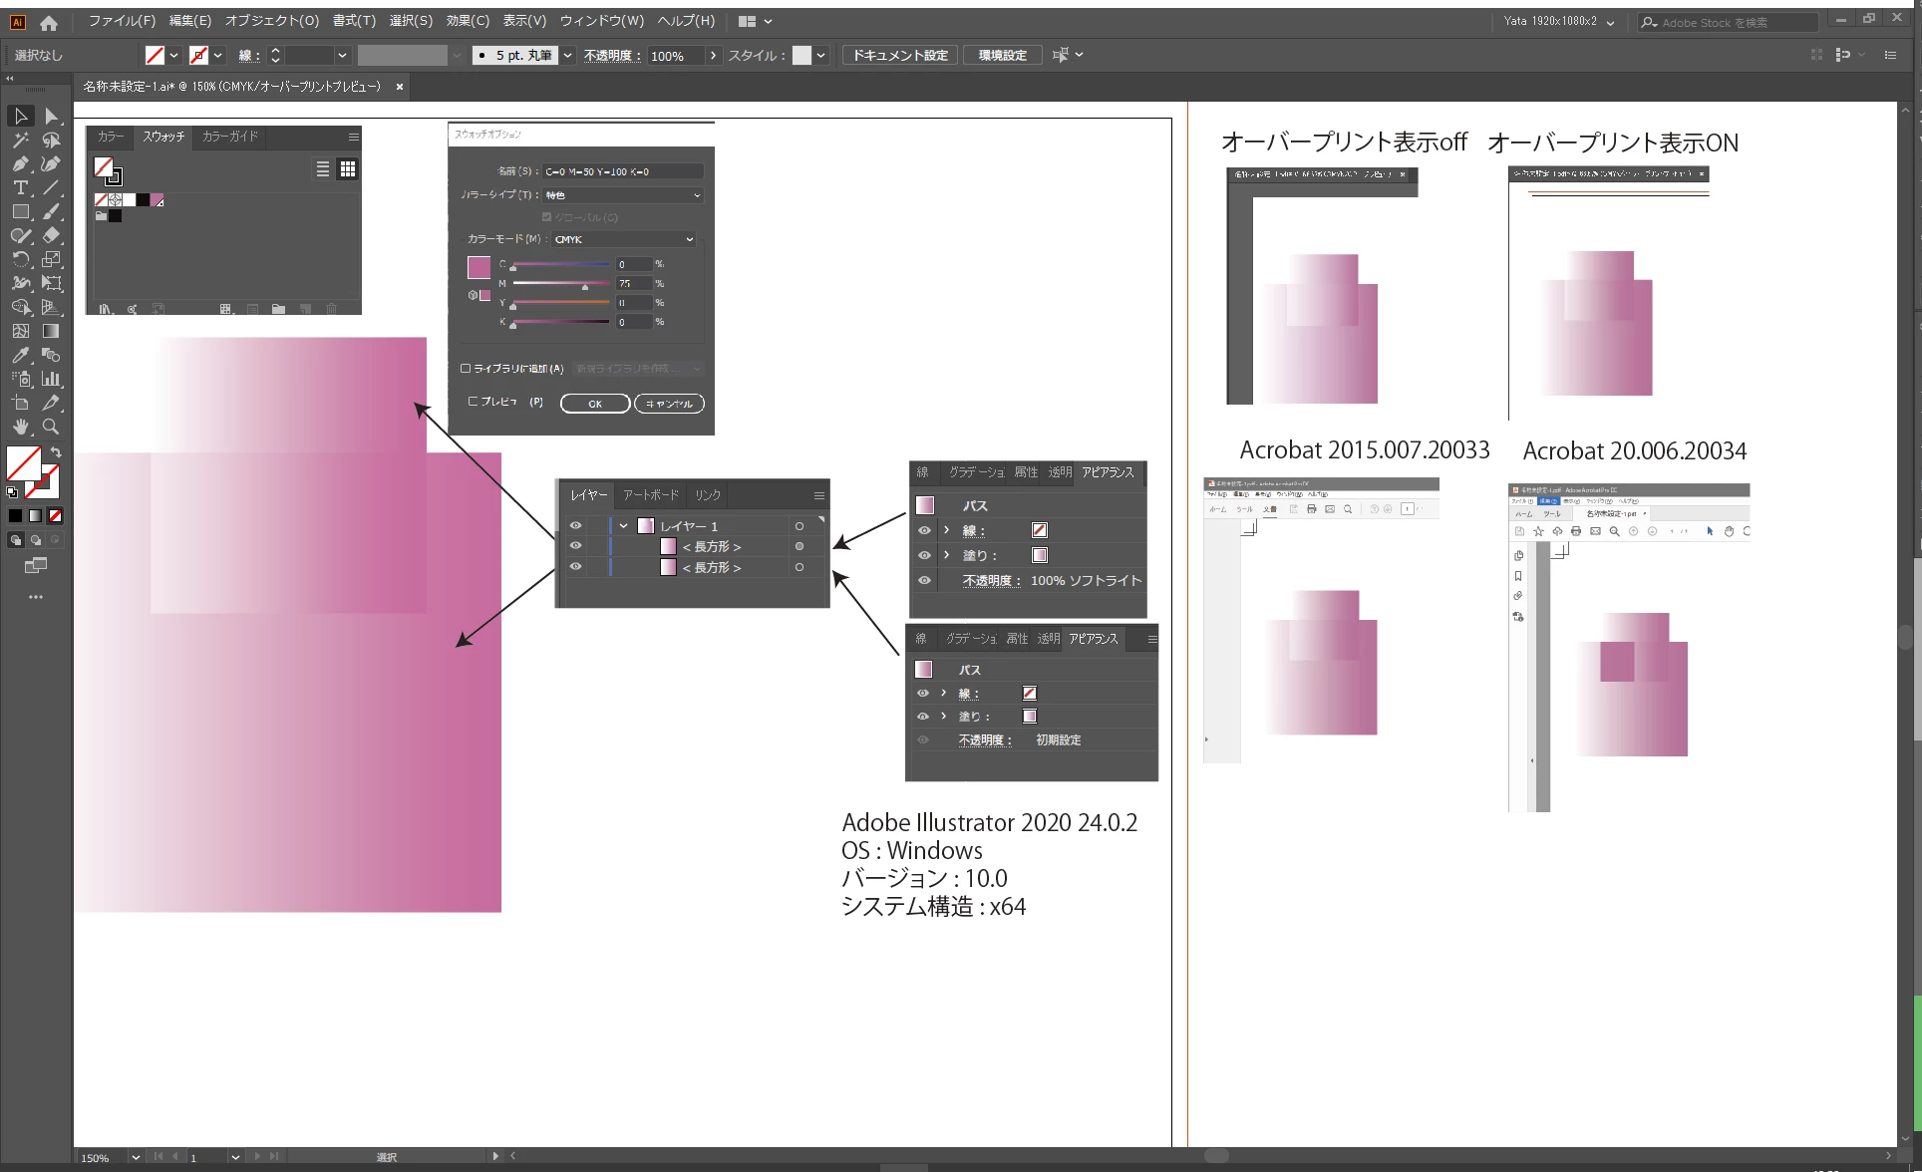Viewport: 1922px width, 1172px height.
Task: Select the Pen tool
Action: pos(20,164)
